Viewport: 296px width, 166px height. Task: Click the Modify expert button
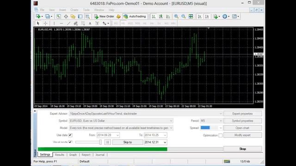(242, 135)
